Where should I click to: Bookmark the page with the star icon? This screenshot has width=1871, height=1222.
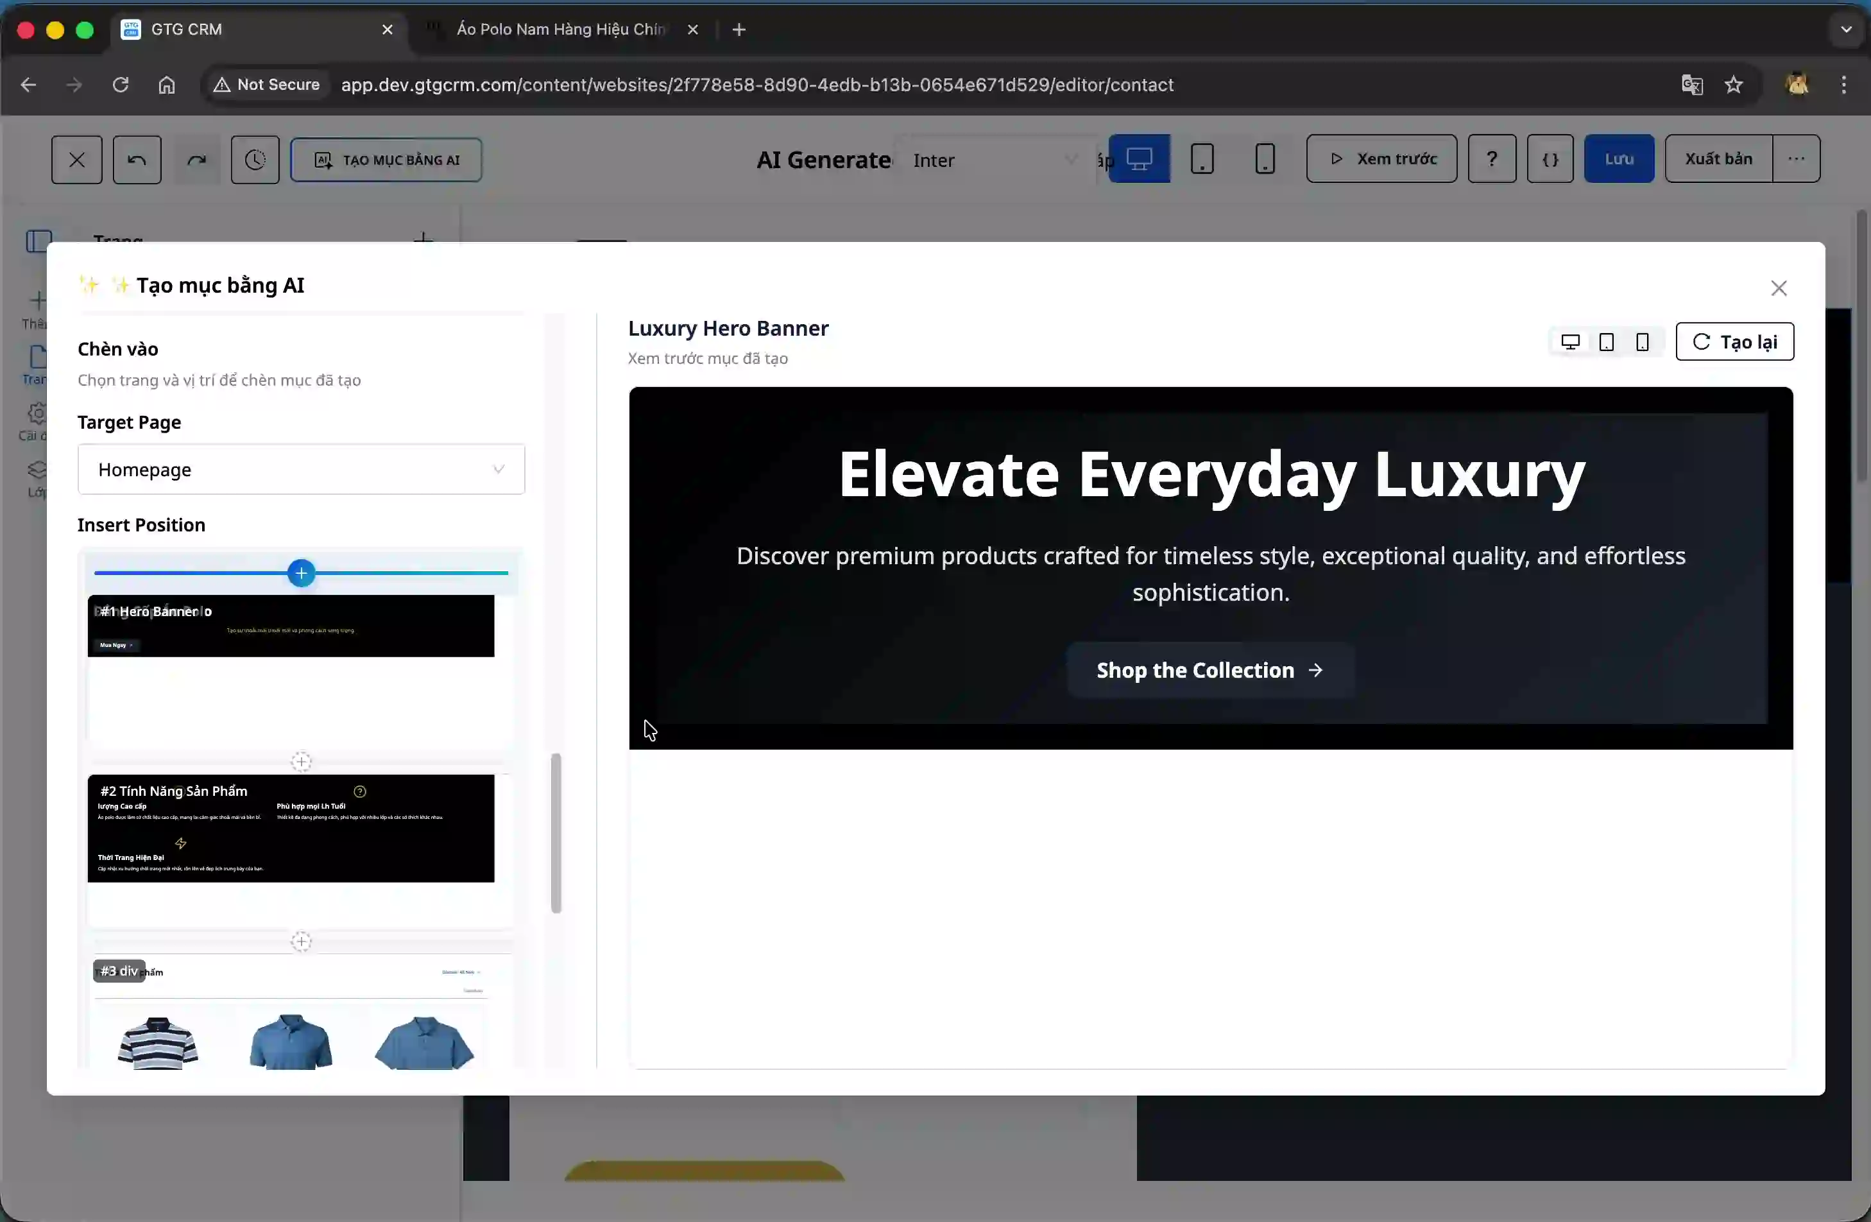pos(1735,85)
